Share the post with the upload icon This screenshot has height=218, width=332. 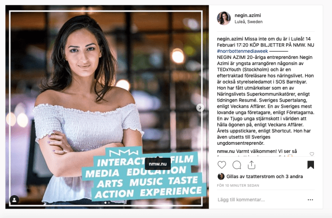coord(251,165)
